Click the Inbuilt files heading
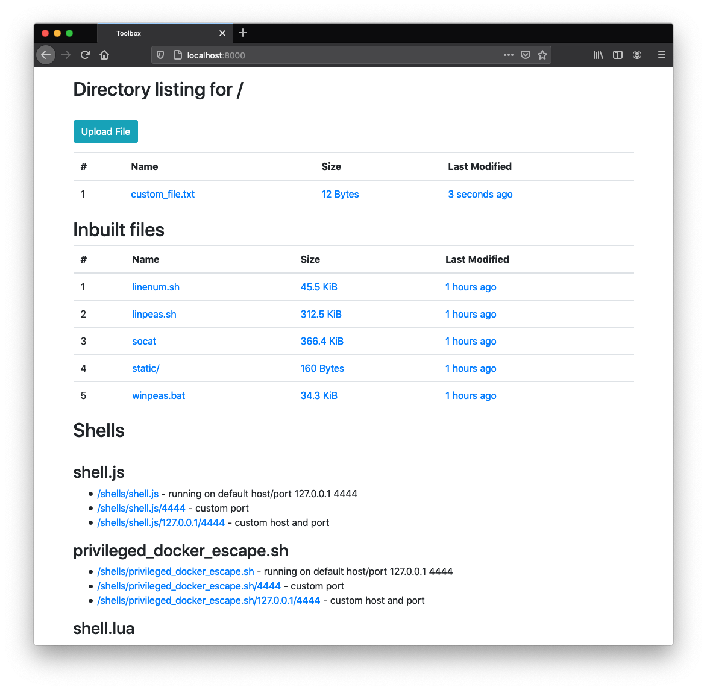Image resolution: width=707 pixels, height=690 pixels. (119, 230)
